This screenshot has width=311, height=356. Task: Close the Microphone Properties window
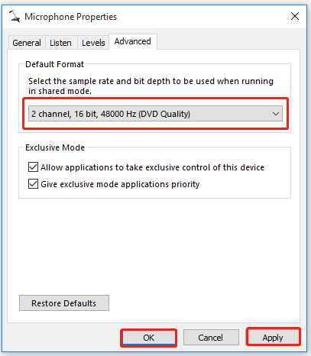pos(295,16)
